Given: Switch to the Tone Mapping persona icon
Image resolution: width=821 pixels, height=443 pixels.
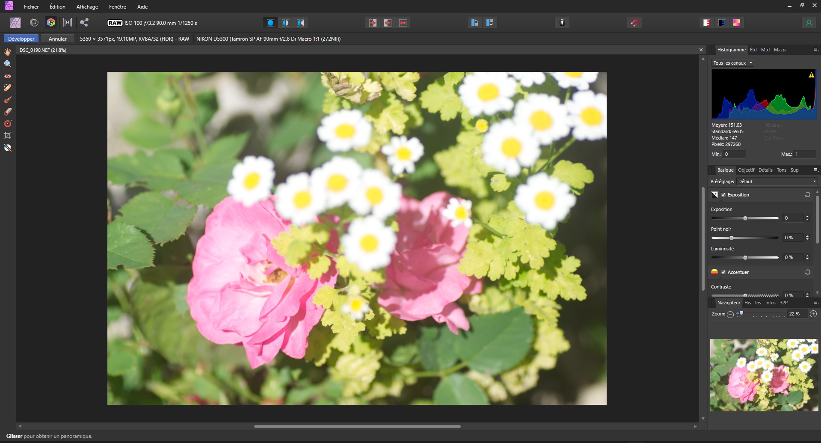Looking at the screenshot, I should pyautogui.click(x=68, y=23).
